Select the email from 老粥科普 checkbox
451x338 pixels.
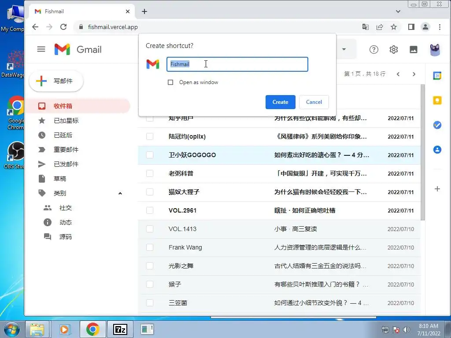click(x=150, y=173)
